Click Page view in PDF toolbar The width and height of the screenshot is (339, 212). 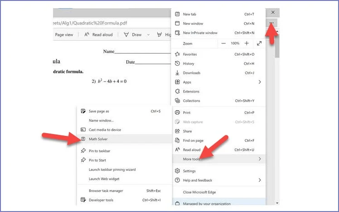64,34
